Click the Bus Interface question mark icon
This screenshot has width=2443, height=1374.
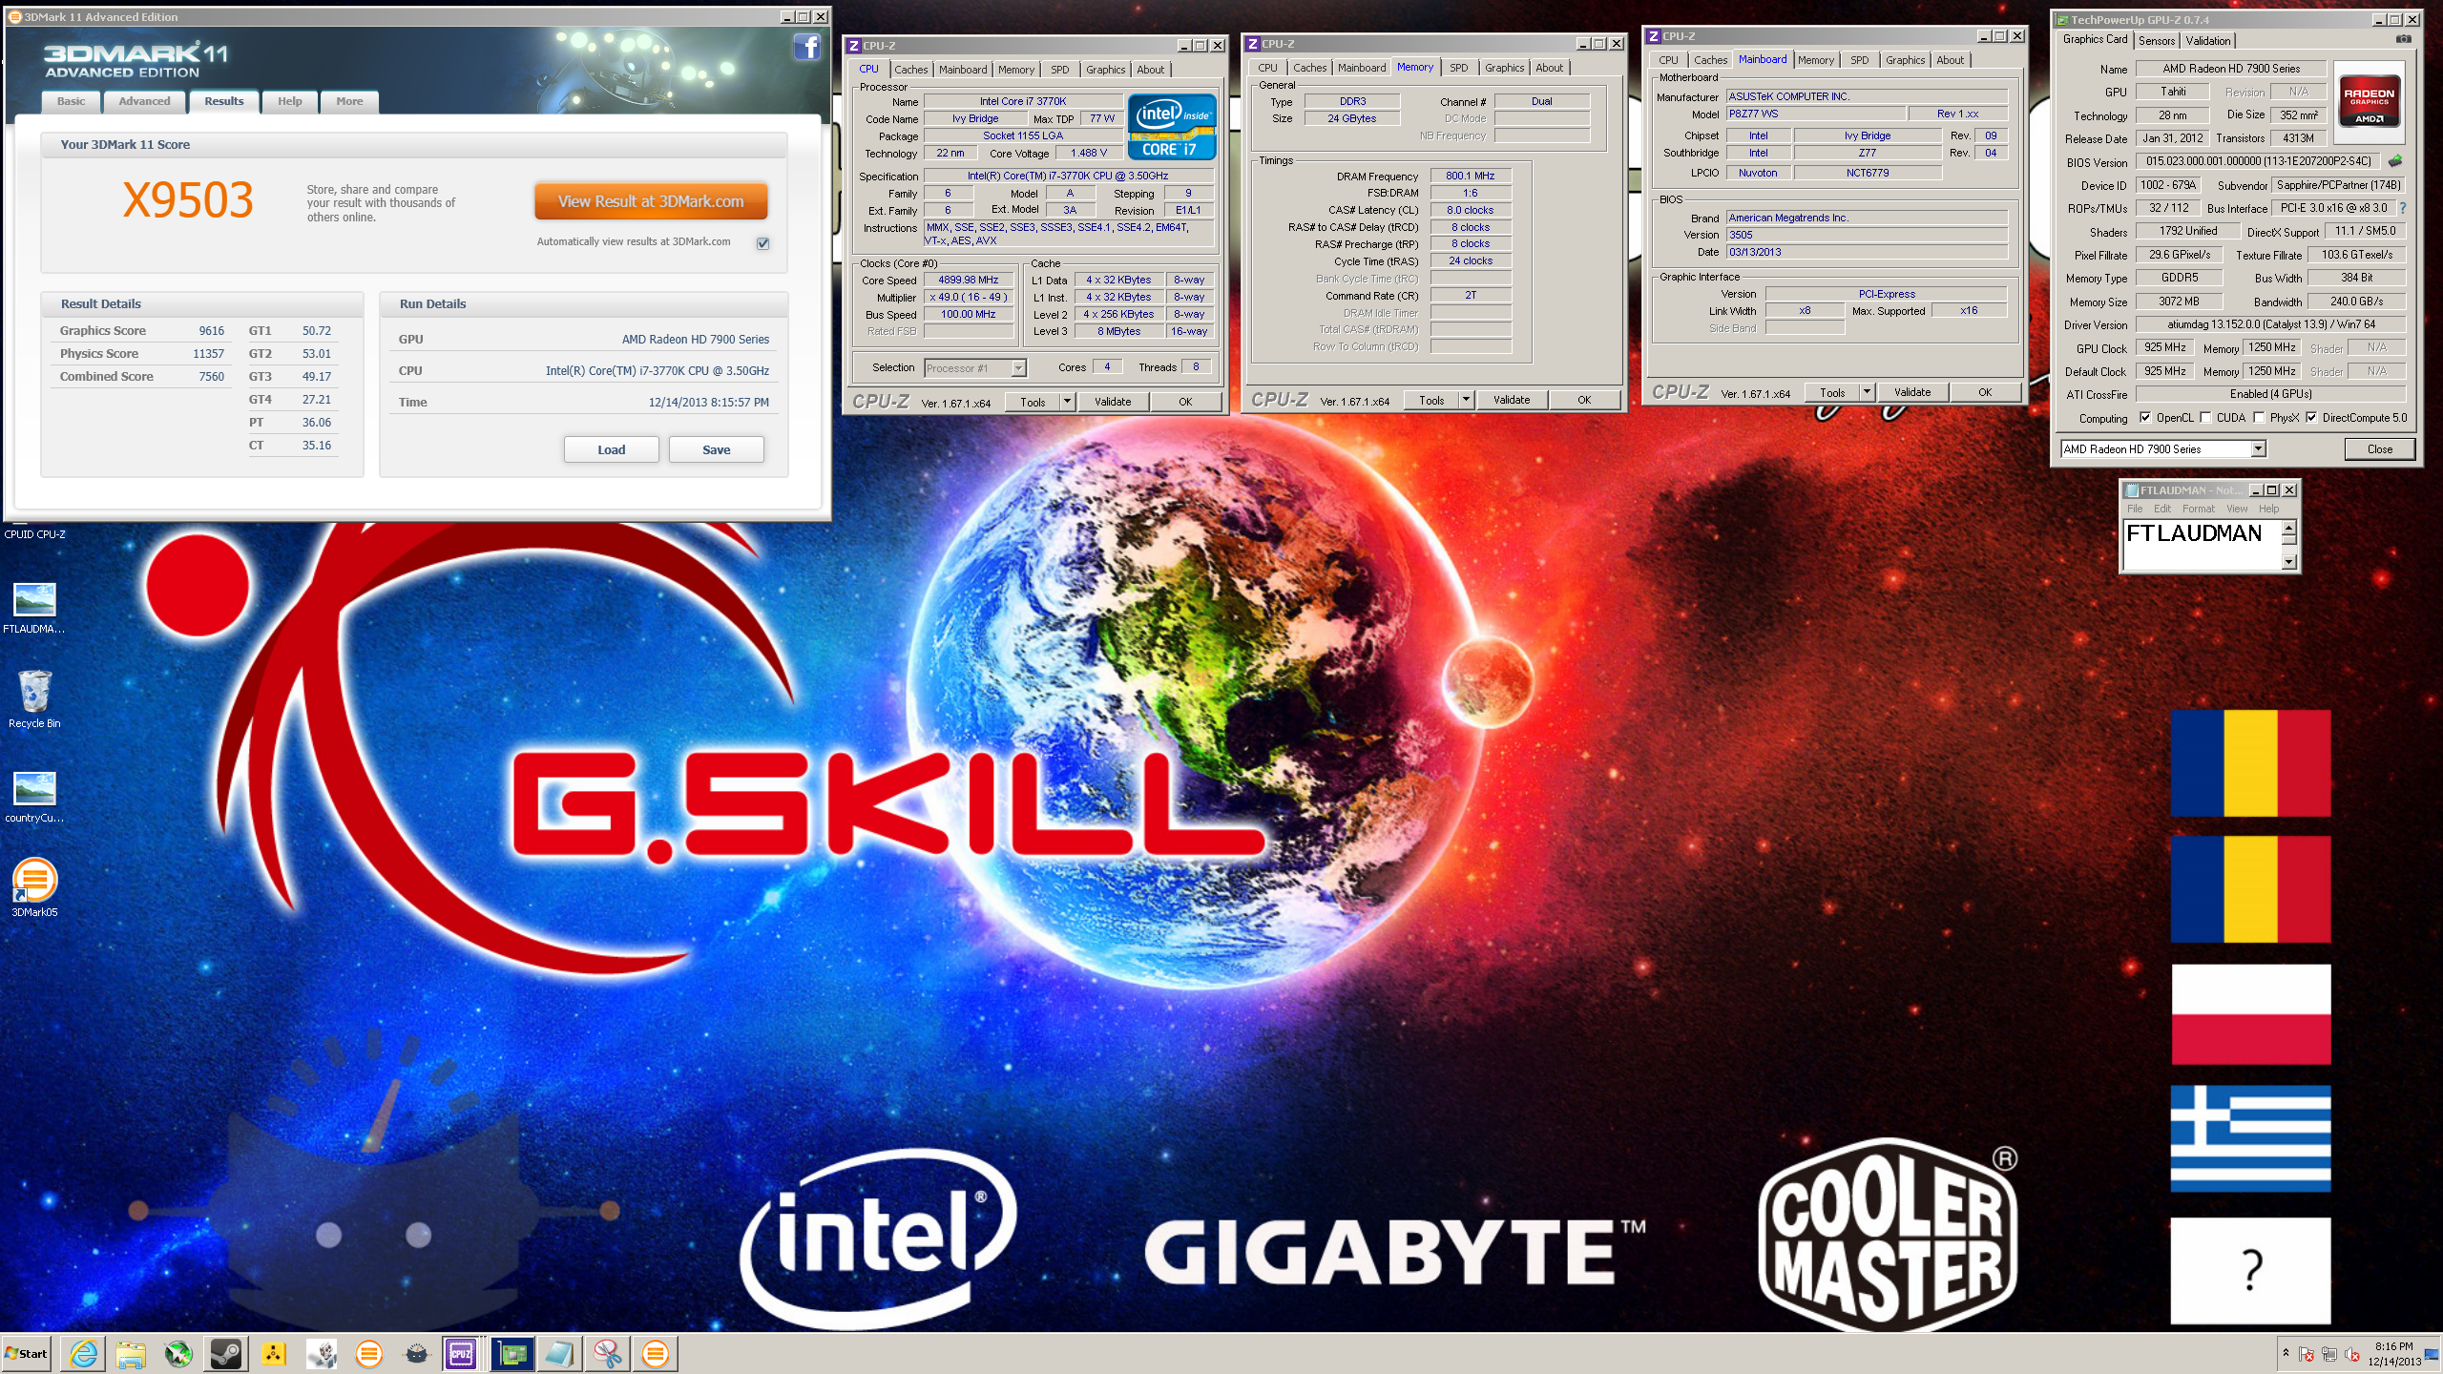[x=2403, y=208]
